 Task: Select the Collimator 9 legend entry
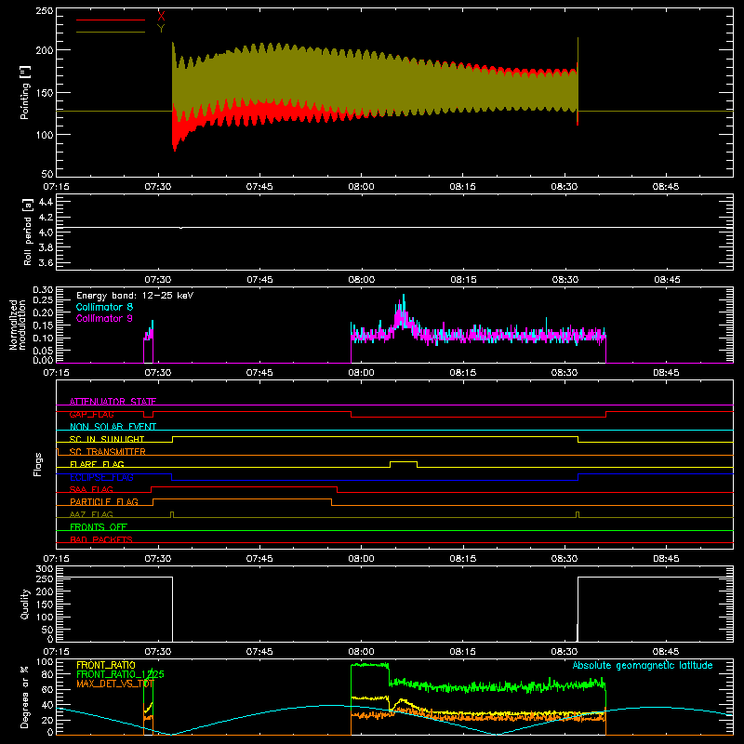(x=104, y=318)
